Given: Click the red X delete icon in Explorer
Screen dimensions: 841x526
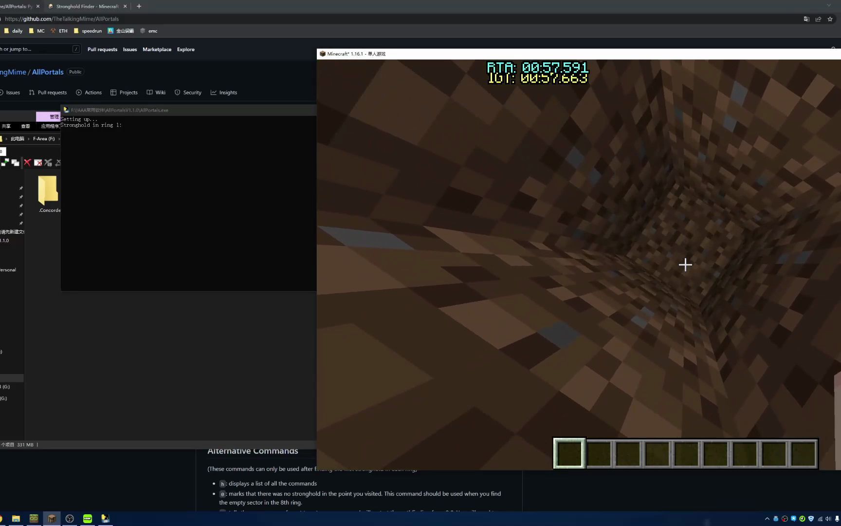Looking at the screenshot, I should click(27, 163).
